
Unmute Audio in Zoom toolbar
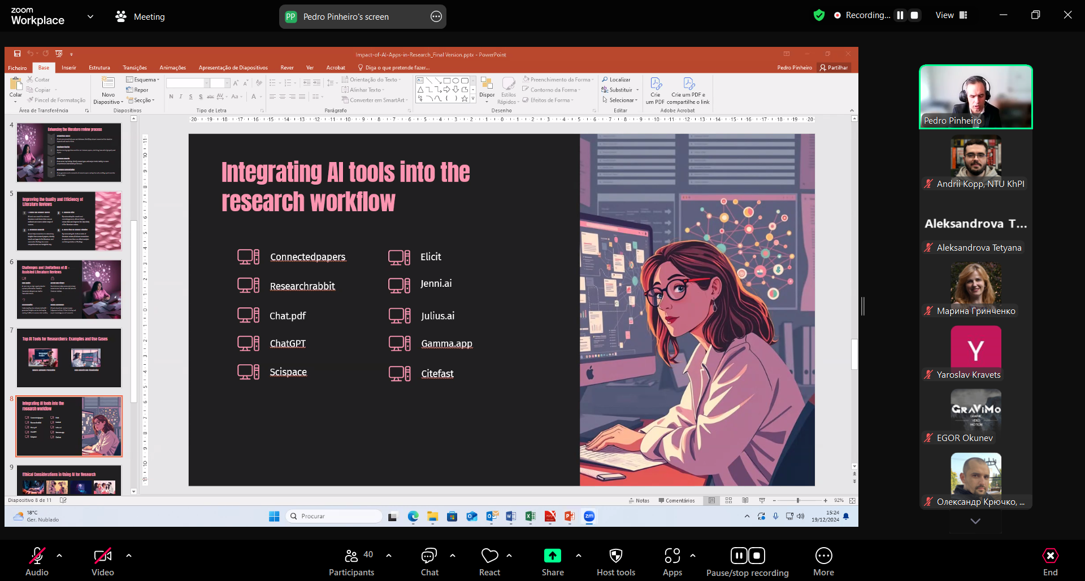pyautogui.click(x=37, y=562)
